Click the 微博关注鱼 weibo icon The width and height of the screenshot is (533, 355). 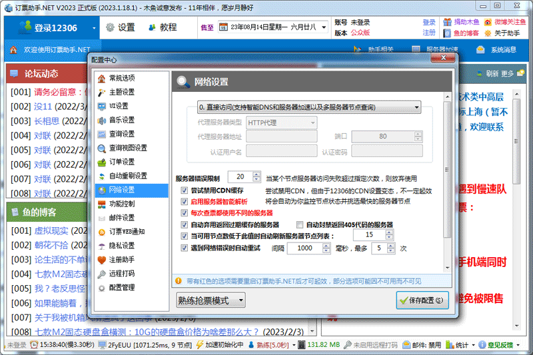tap(488, 22)
